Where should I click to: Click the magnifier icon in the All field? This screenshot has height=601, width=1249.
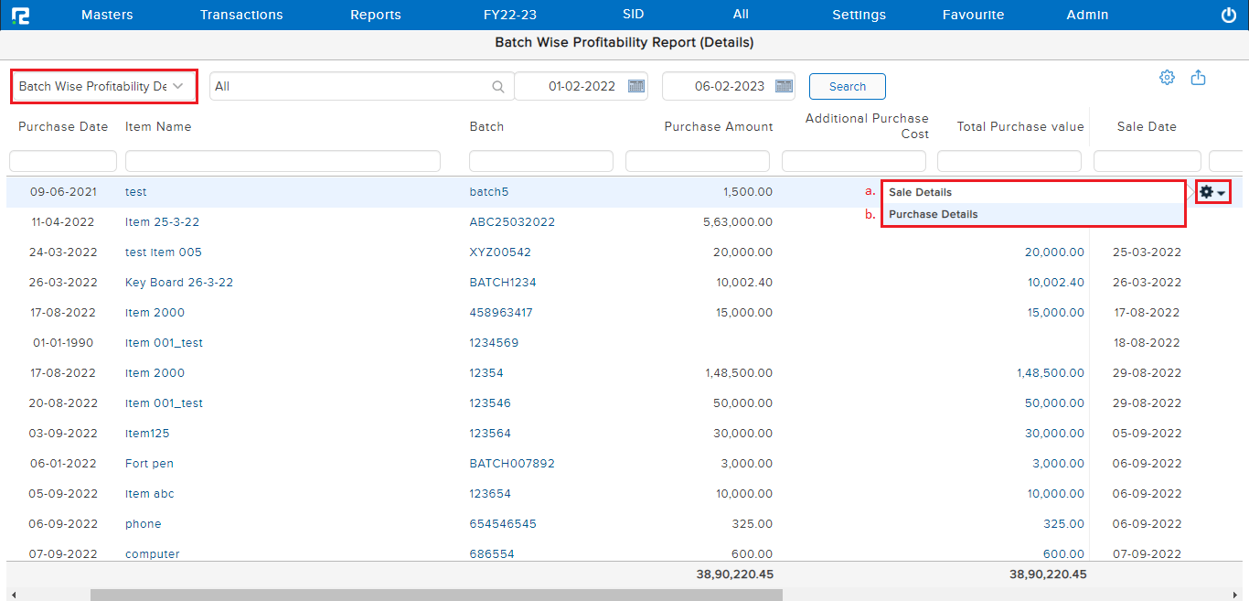coord(498,87)
